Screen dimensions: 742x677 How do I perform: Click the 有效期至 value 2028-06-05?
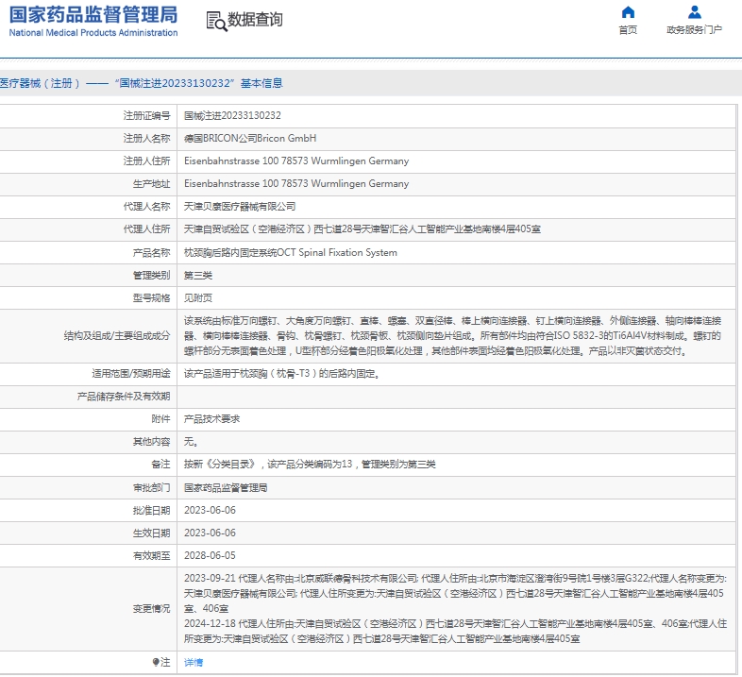pyautogui.click(x=210, y=556)
